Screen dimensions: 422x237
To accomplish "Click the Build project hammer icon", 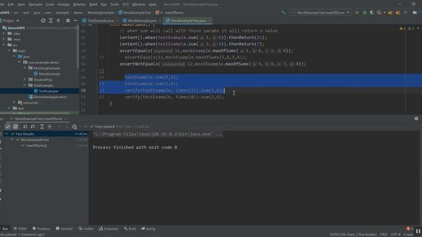I will (x=283, y=13).
